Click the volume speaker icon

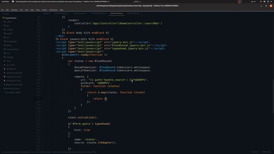pyautogui.click(x=265, y=1)
